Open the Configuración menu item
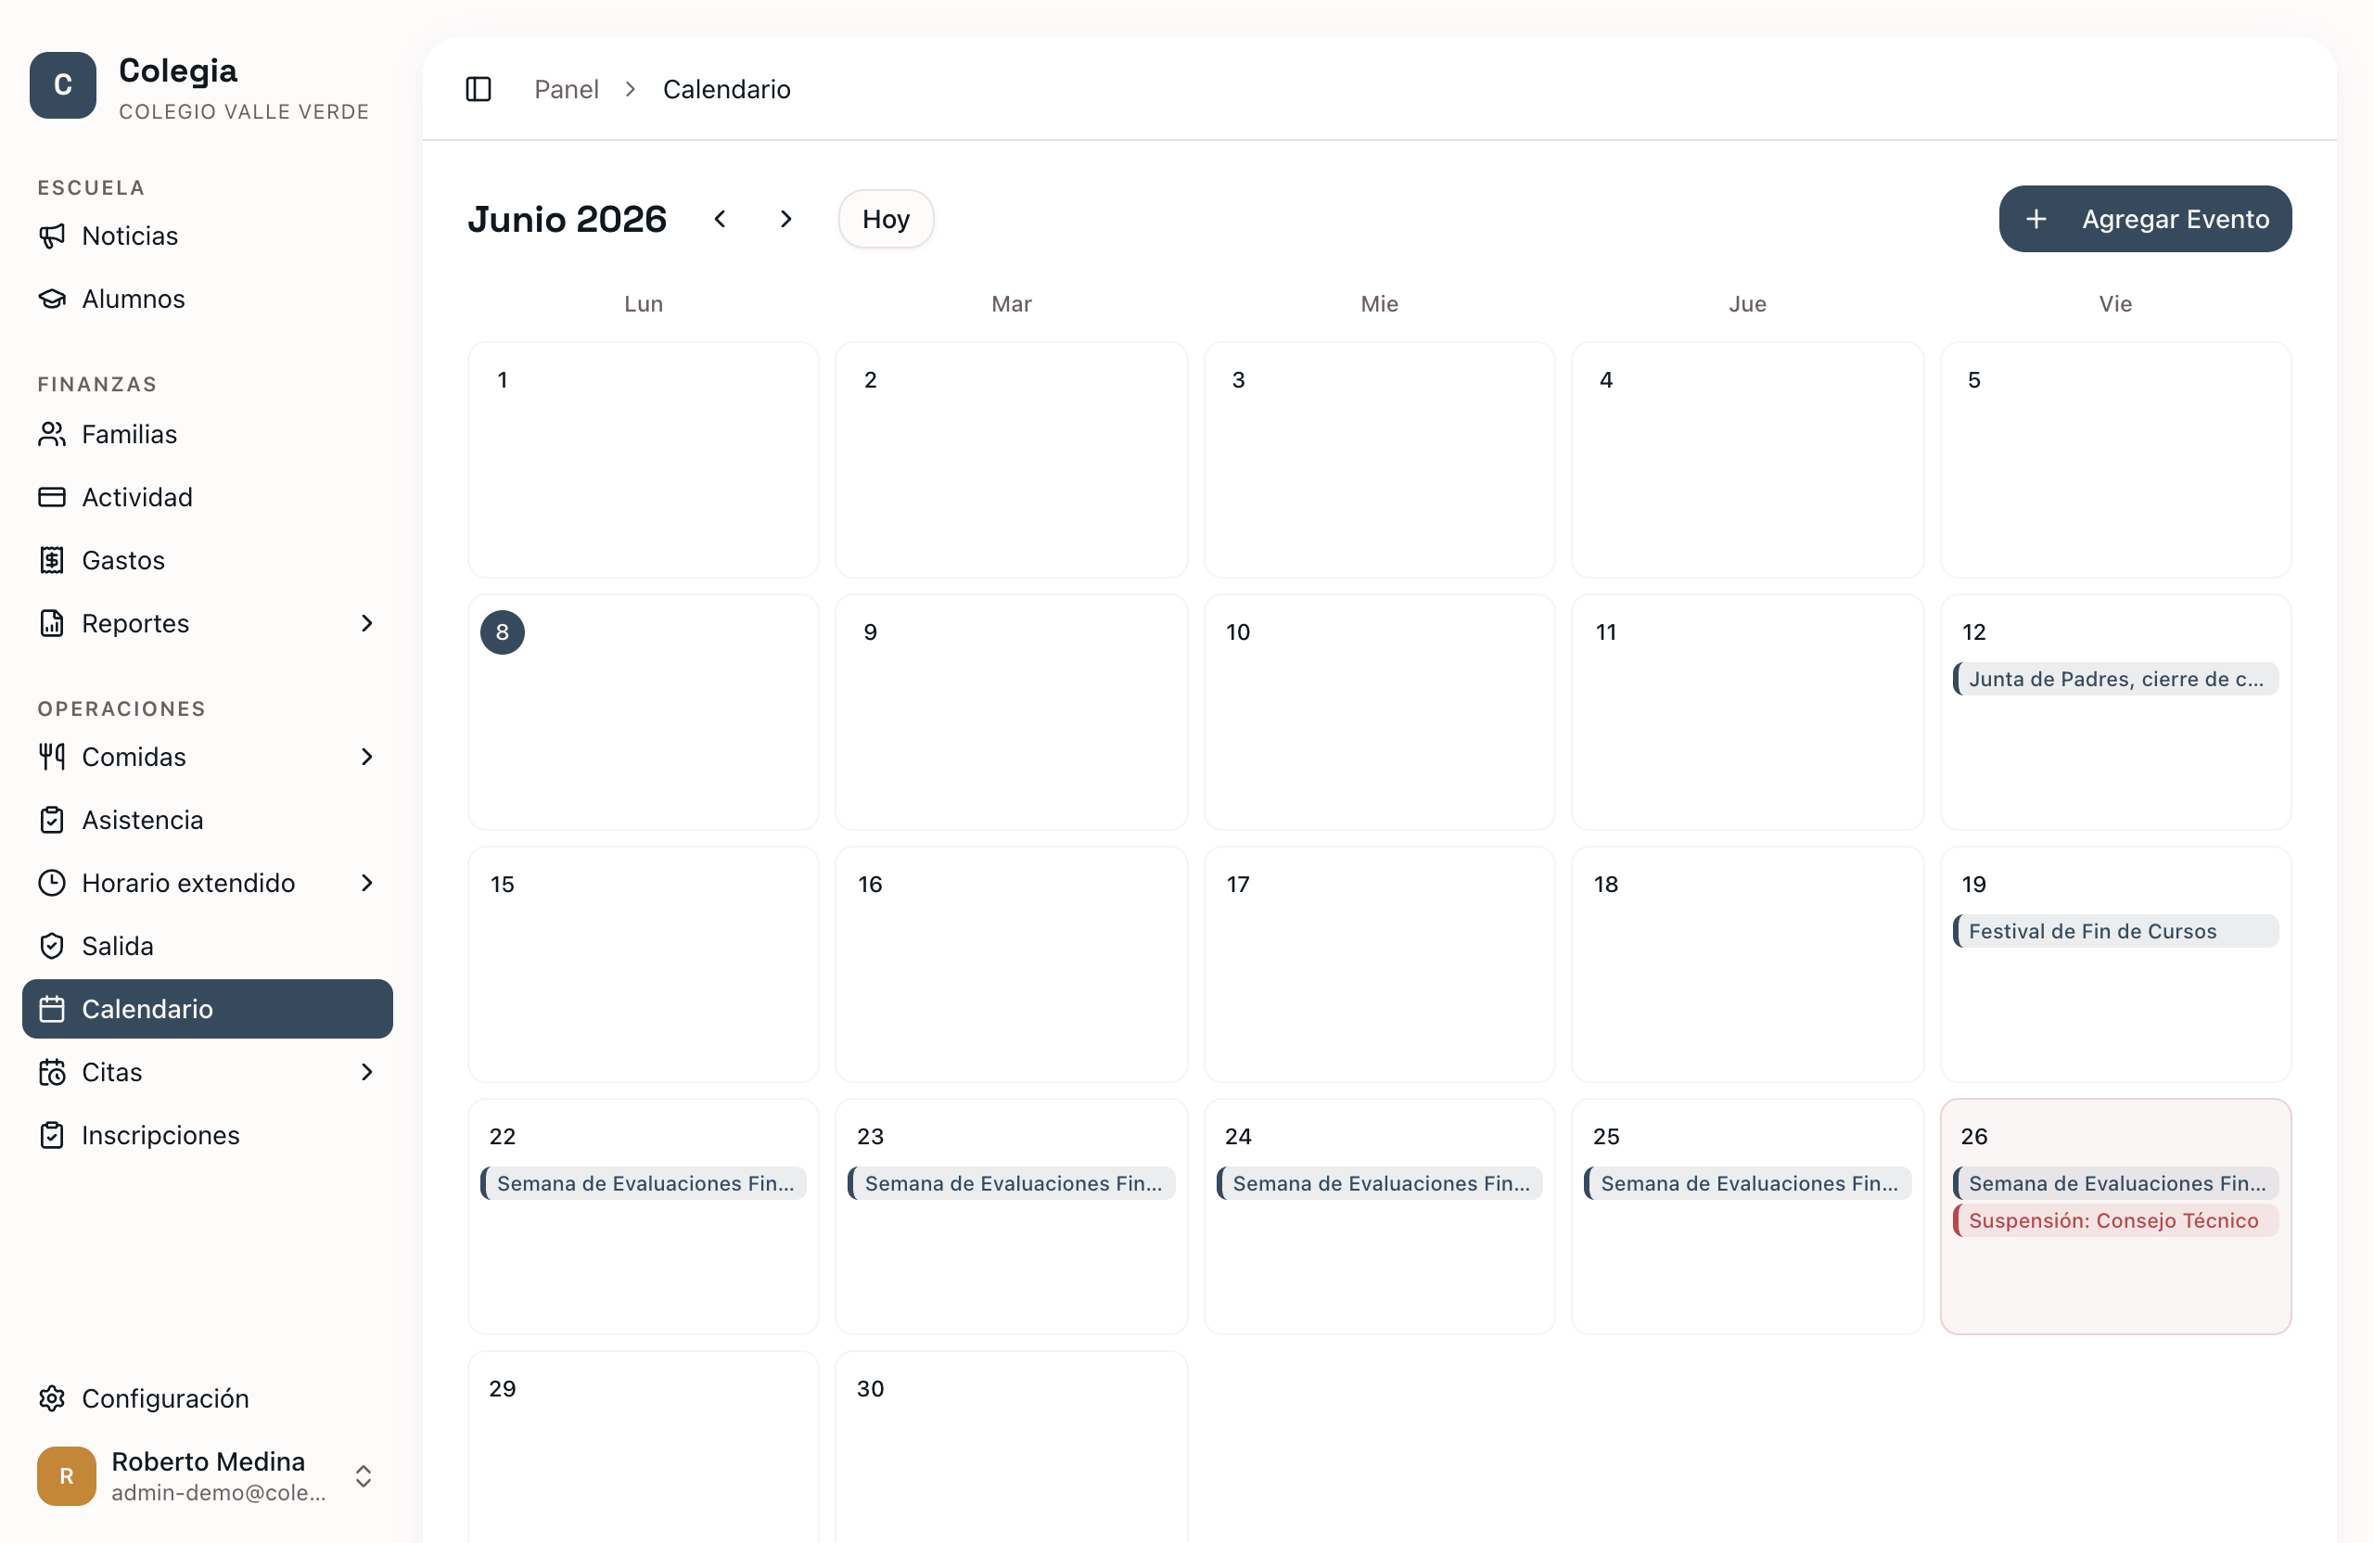Image resolution: width=2374 pixels, height=1543 pixels. [208, 1397]
